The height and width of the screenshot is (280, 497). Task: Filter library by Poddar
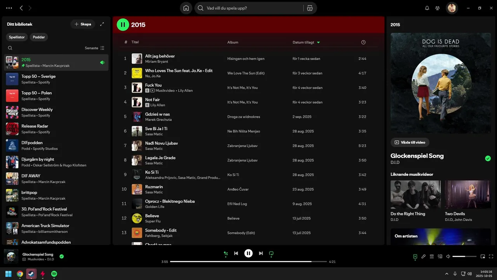39,37
